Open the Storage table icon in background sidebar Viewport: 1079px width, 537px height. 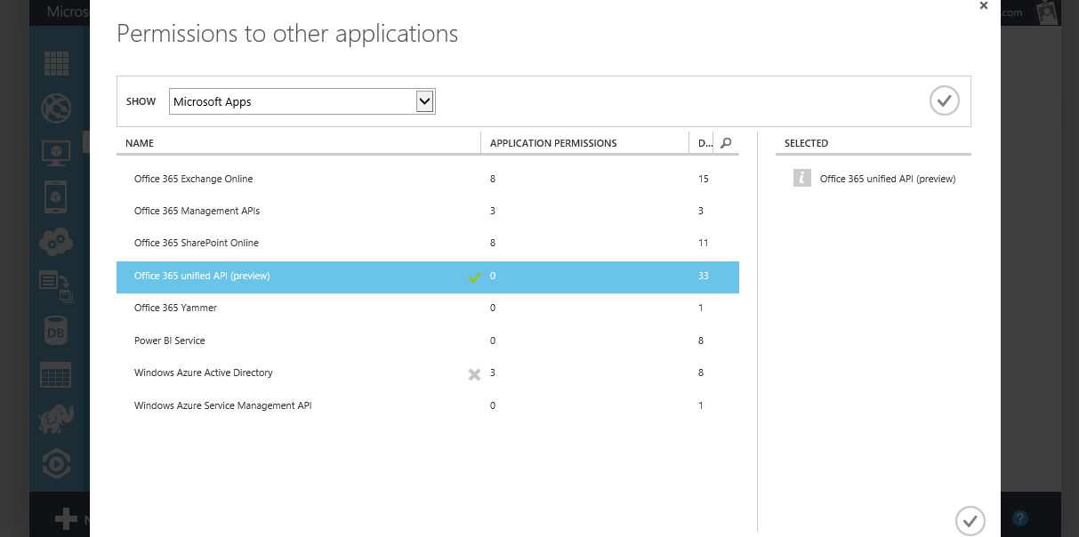[57, 374]
